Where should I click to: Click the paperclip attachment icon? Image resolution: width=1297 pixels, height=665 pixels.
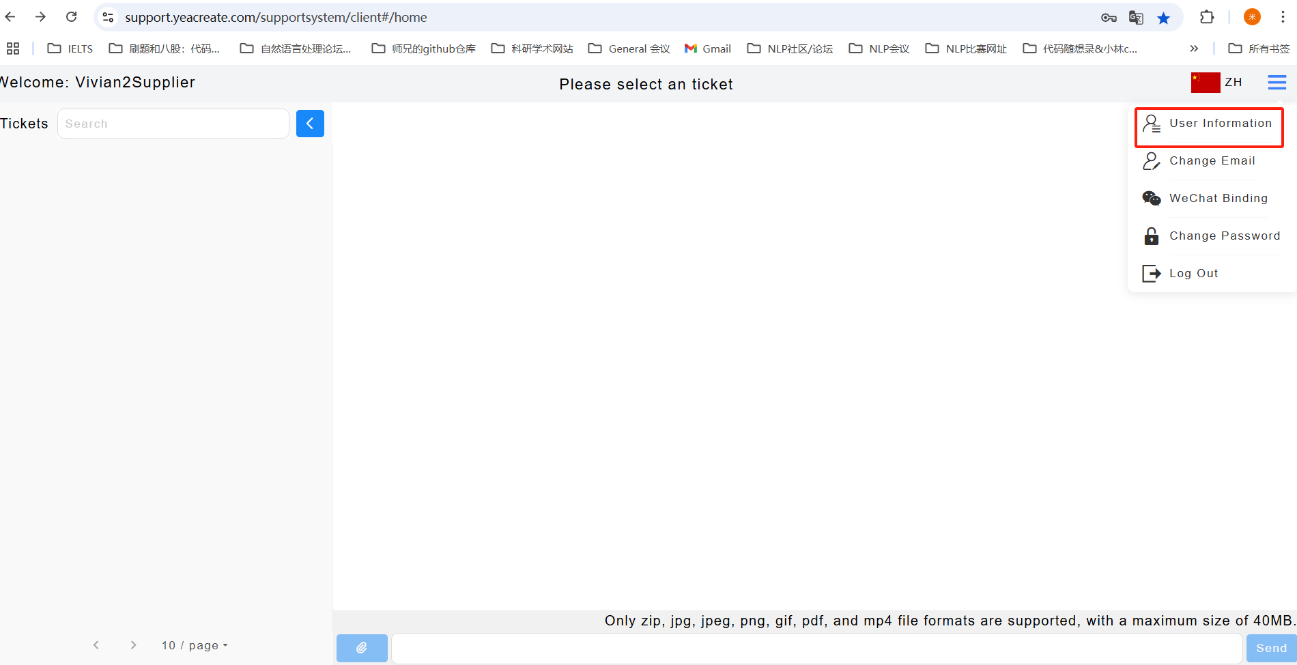(x=362, y=648)
